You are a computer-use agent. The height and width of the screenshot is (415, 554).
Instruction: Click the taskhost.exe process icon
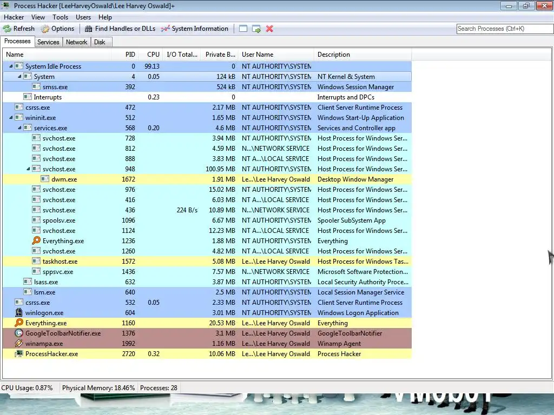[36, 261]
